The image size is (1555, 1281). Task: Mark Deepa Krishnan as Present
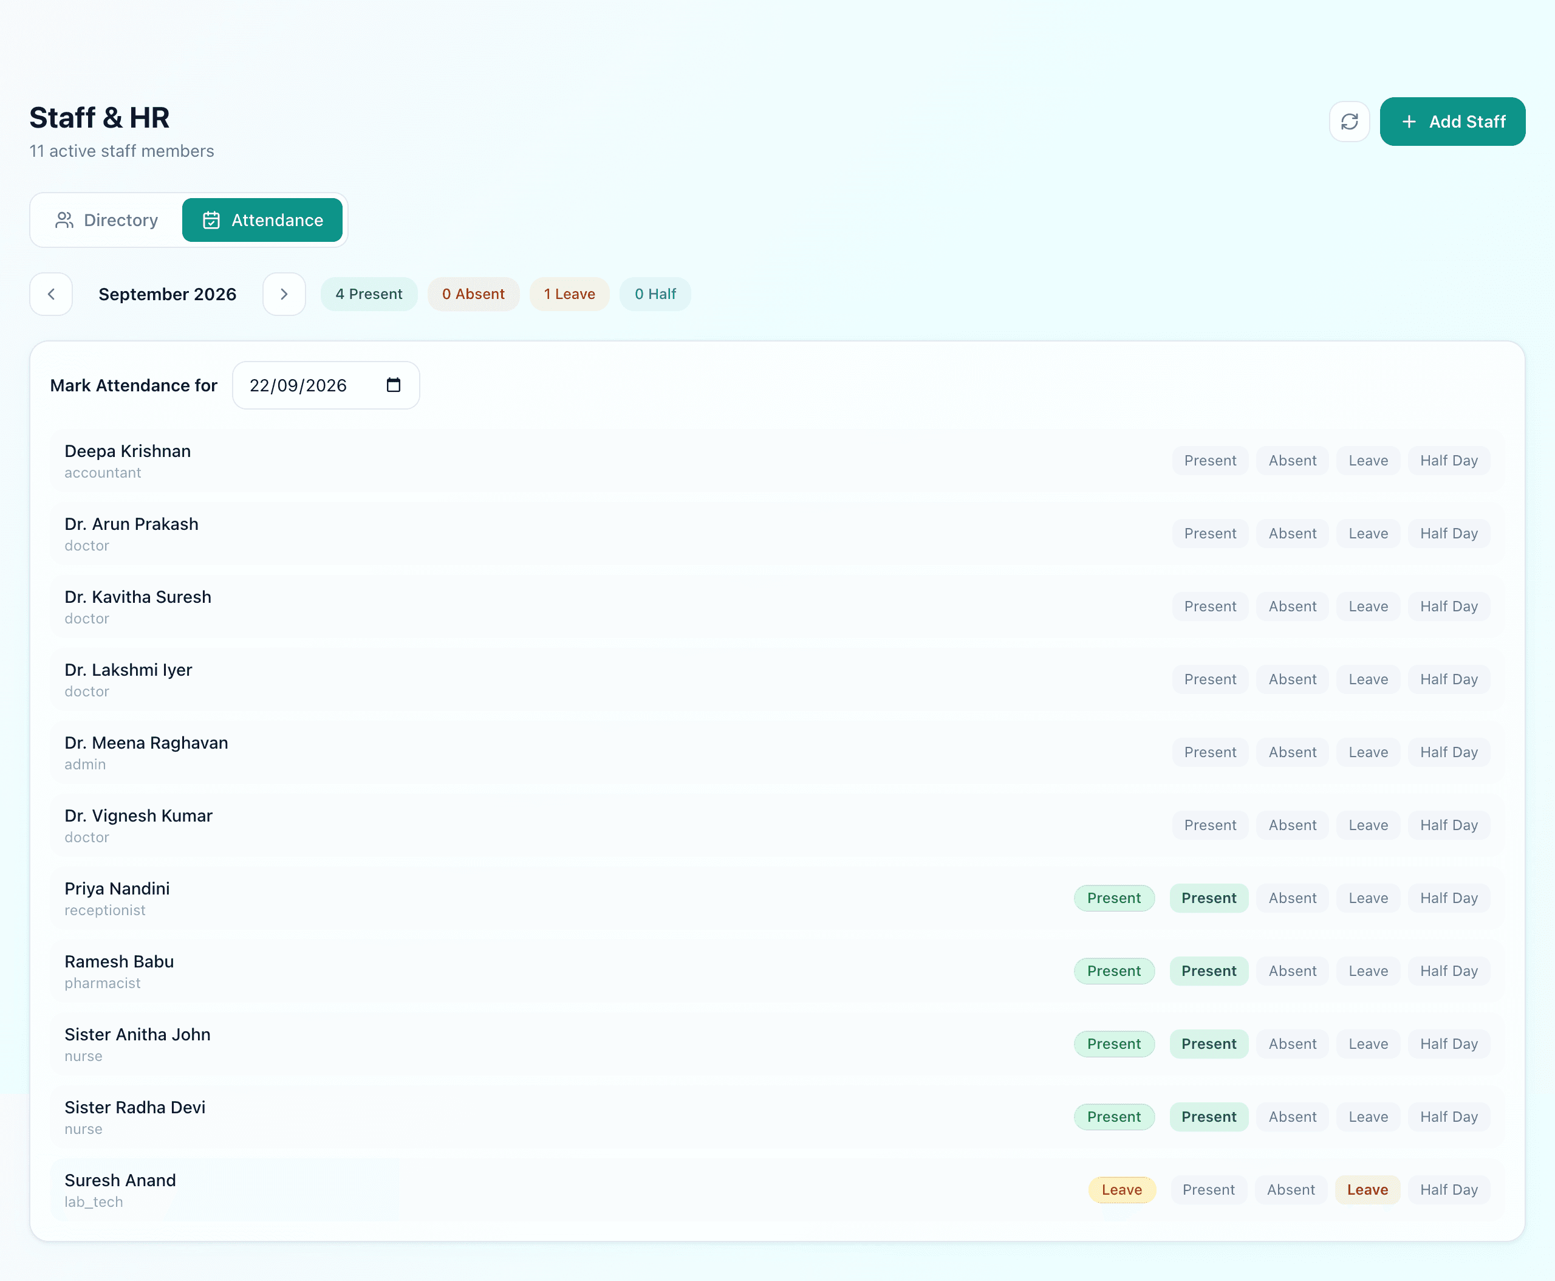1210,461
